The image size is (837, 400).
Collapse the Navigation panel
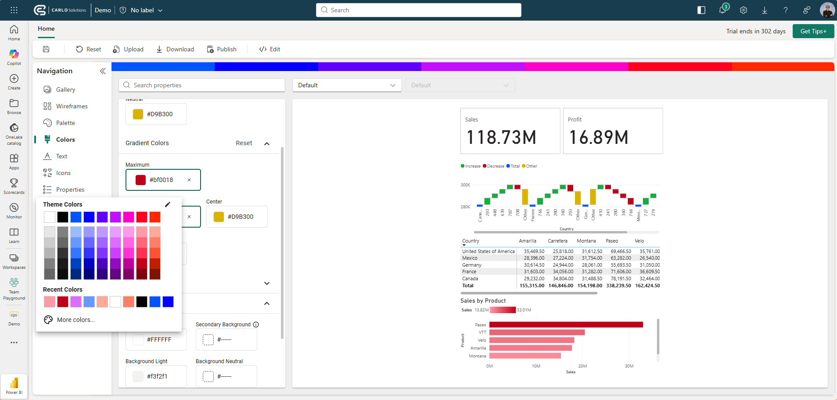tap(103, 71)
